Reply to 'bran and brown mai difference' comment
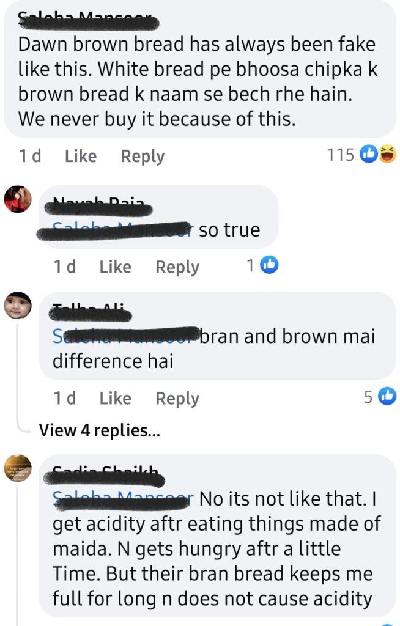The image size is (400, 626). point(177,399)
